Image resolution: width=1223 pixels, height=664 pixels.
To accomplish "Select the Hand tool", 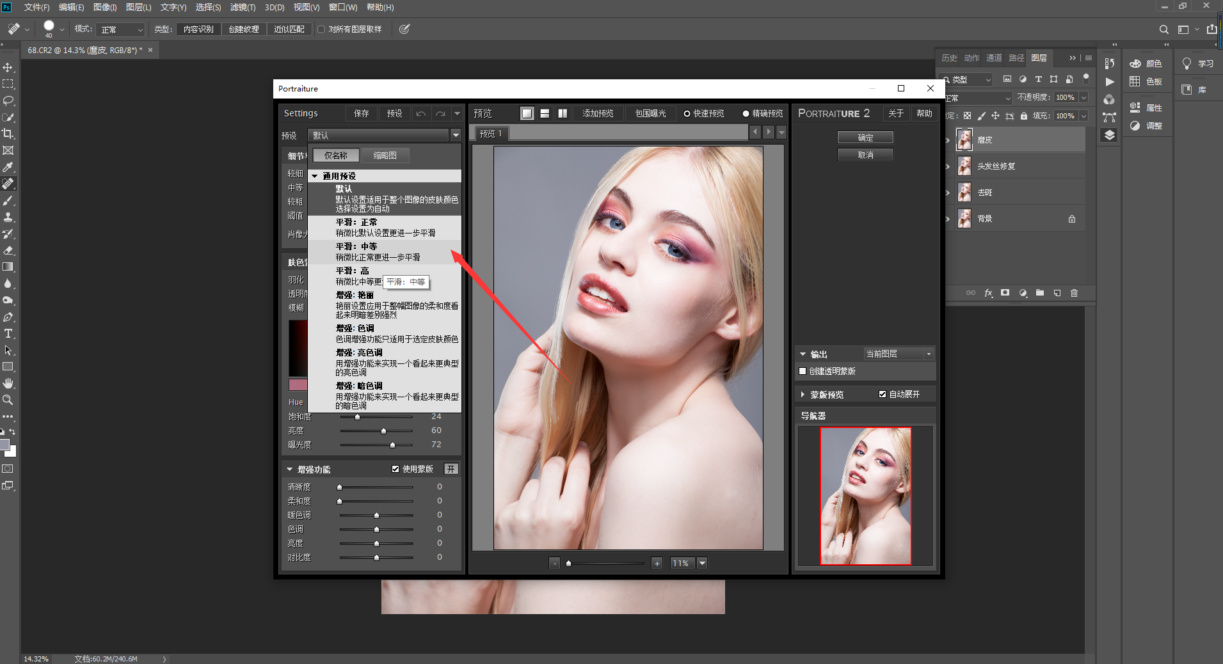I will [8, 383].
